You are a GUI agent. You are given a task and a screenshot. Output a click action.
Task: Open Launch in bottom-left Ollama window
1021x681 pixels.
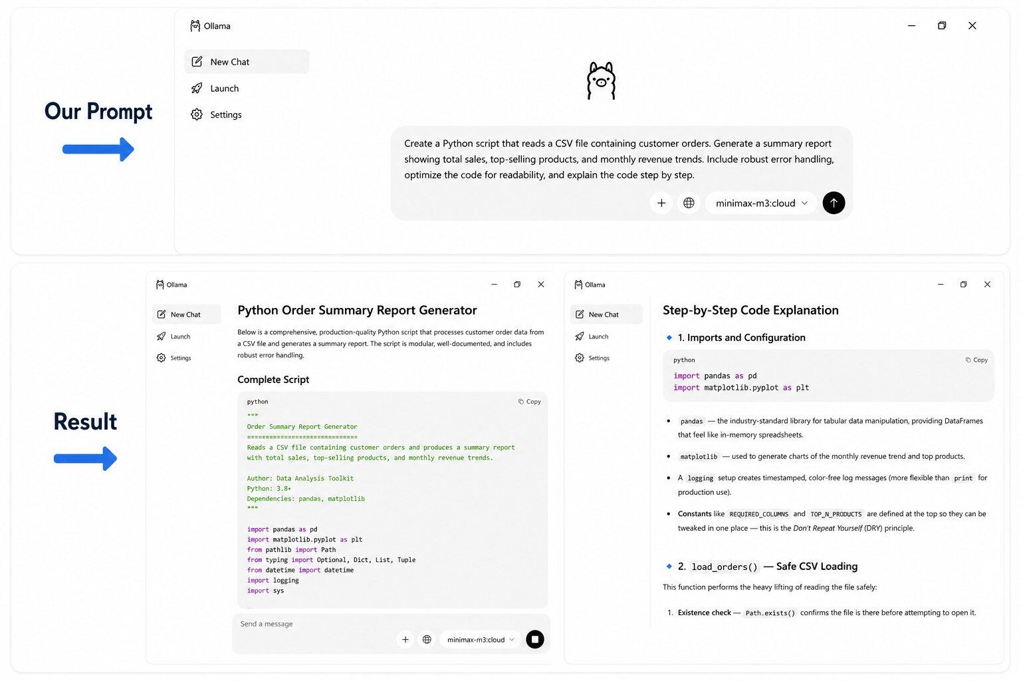(180, 337)
